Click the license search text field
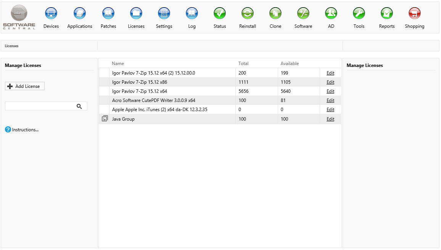441x250 pixels. (x=40, y=107)
